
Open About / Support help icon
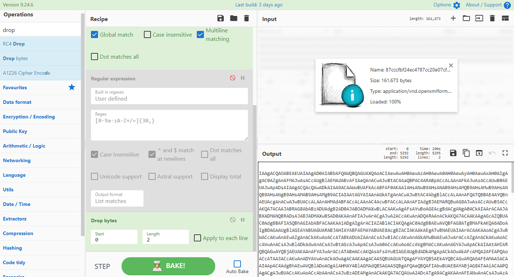pyautogui.click(x=507, y=5)
